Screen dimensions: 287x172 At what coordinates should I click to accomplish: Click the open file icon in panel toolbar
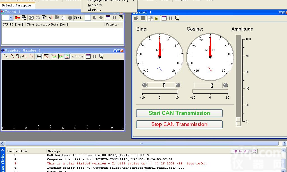click(136, 18)
